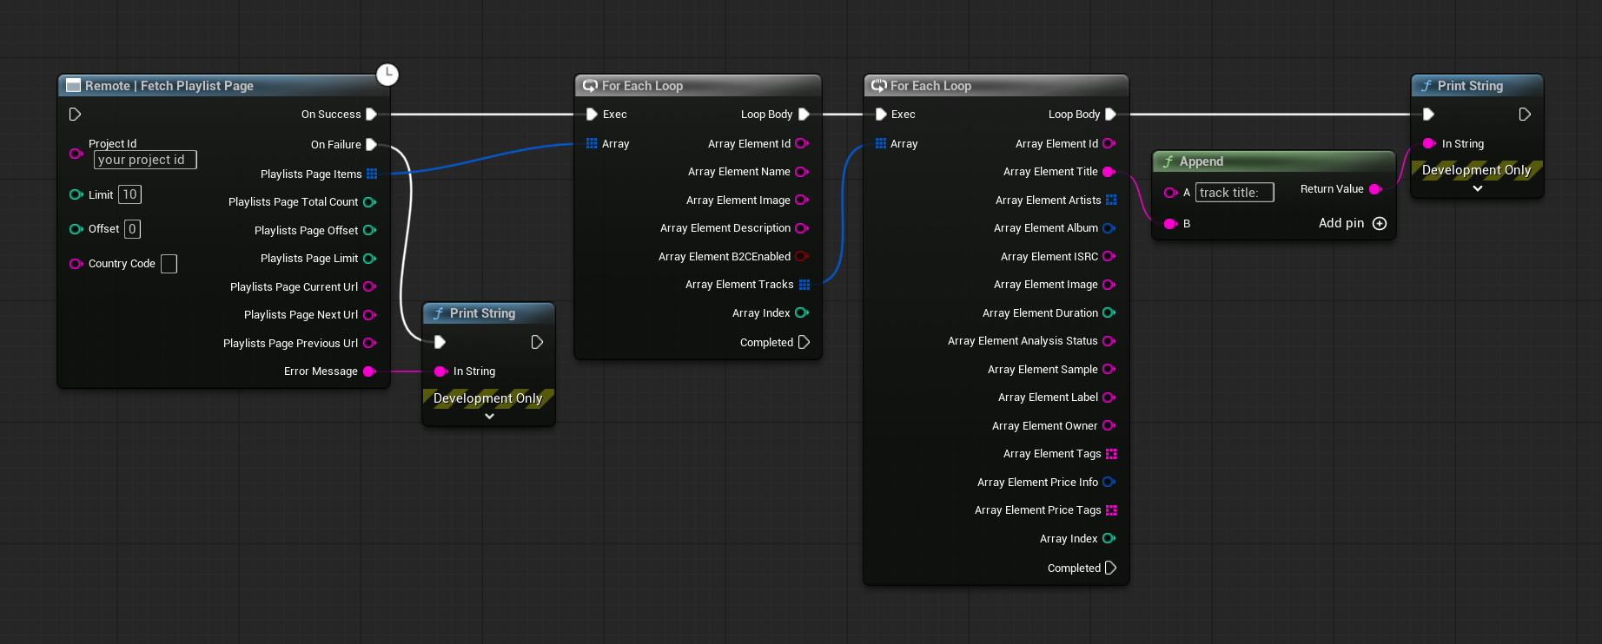
Task: Click the Playlists Page Items array pin
Action: (x=372, y=174)
